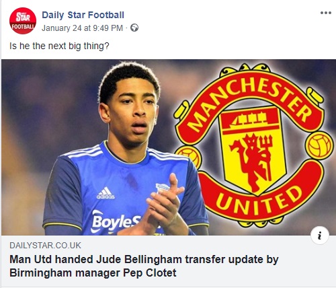
Task: Click the 'Is he the next big thing?' caption
Action: pyautogui.click(x=59, y=46)
